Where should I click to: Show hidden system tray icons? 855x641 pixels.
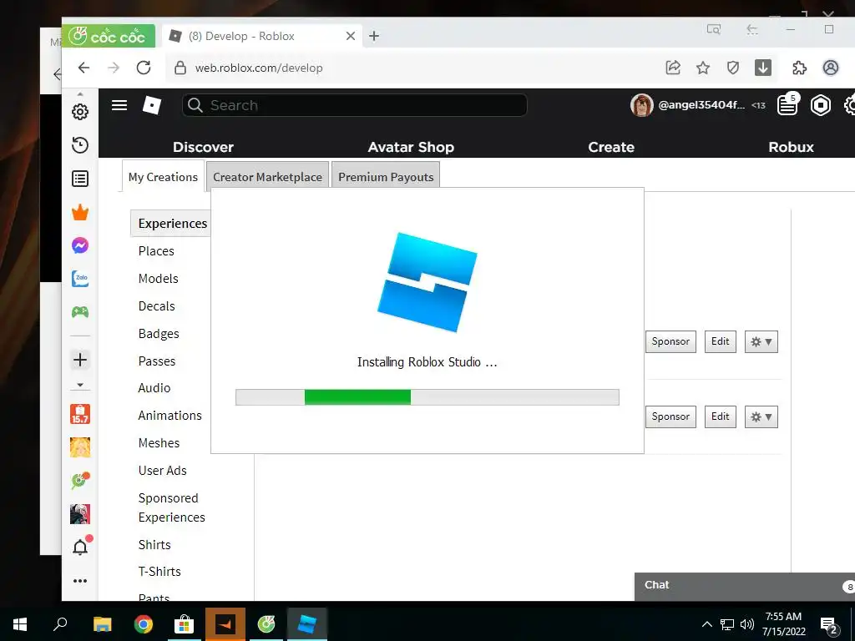coord(706,624)
